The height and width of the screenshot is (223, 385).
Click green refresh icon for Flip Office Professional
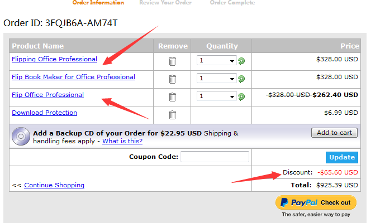click(x=241, y=97)
